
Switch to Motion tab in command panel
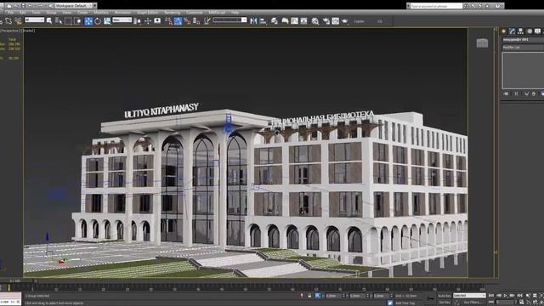[x=529, y=31]
